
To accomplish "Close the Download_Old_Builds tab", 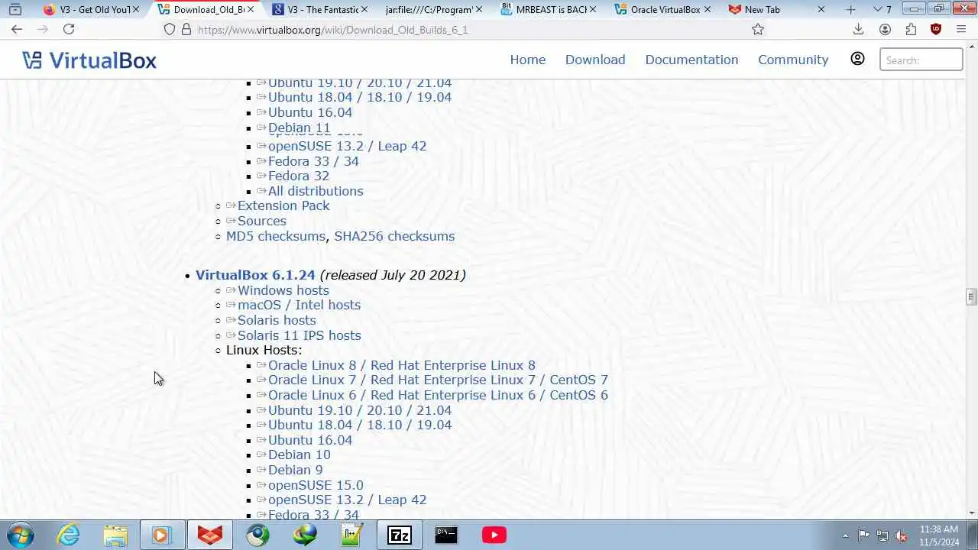I will (250, 10).
